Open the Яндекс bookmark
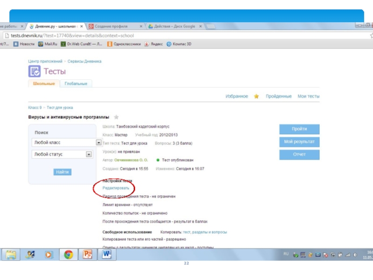Viewport: 373px width, 280px height. pos(154,44)
